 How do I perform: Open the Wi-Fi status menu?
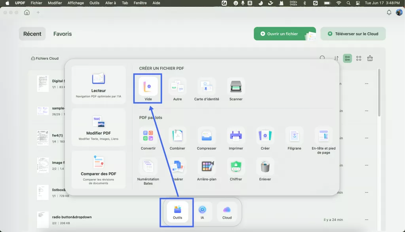(x=339, y=3)
